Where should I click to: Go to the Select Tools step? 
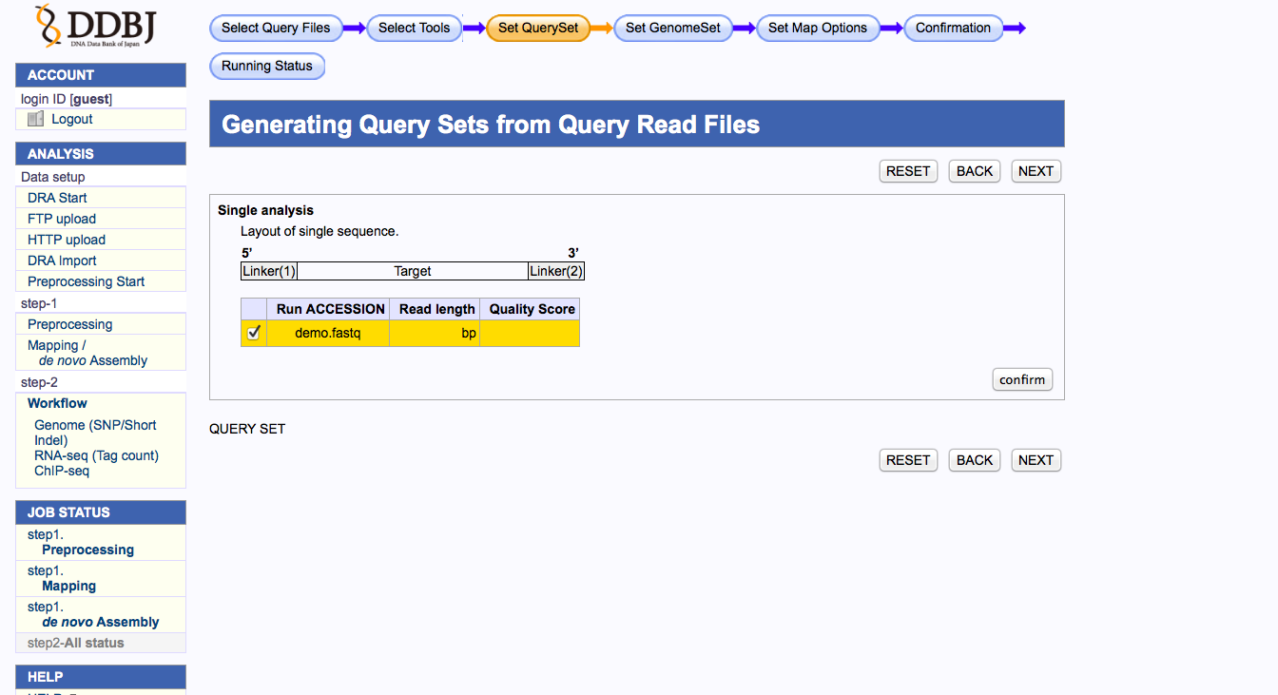[x=414, y=28]
